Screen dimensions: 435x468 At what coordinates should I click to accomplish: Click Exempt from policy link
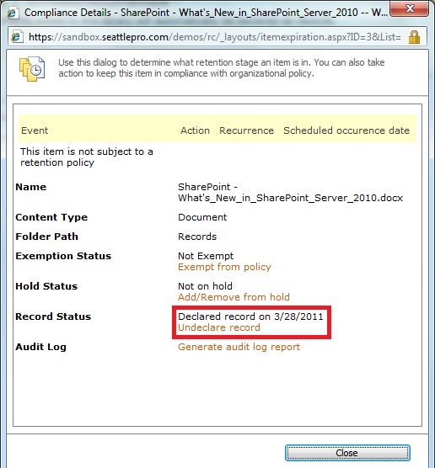tap(224, 267)
